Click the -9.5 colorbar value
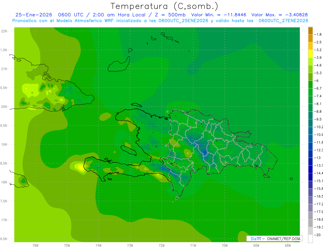This screenshot has width=323, height=249. click(318, 119)
